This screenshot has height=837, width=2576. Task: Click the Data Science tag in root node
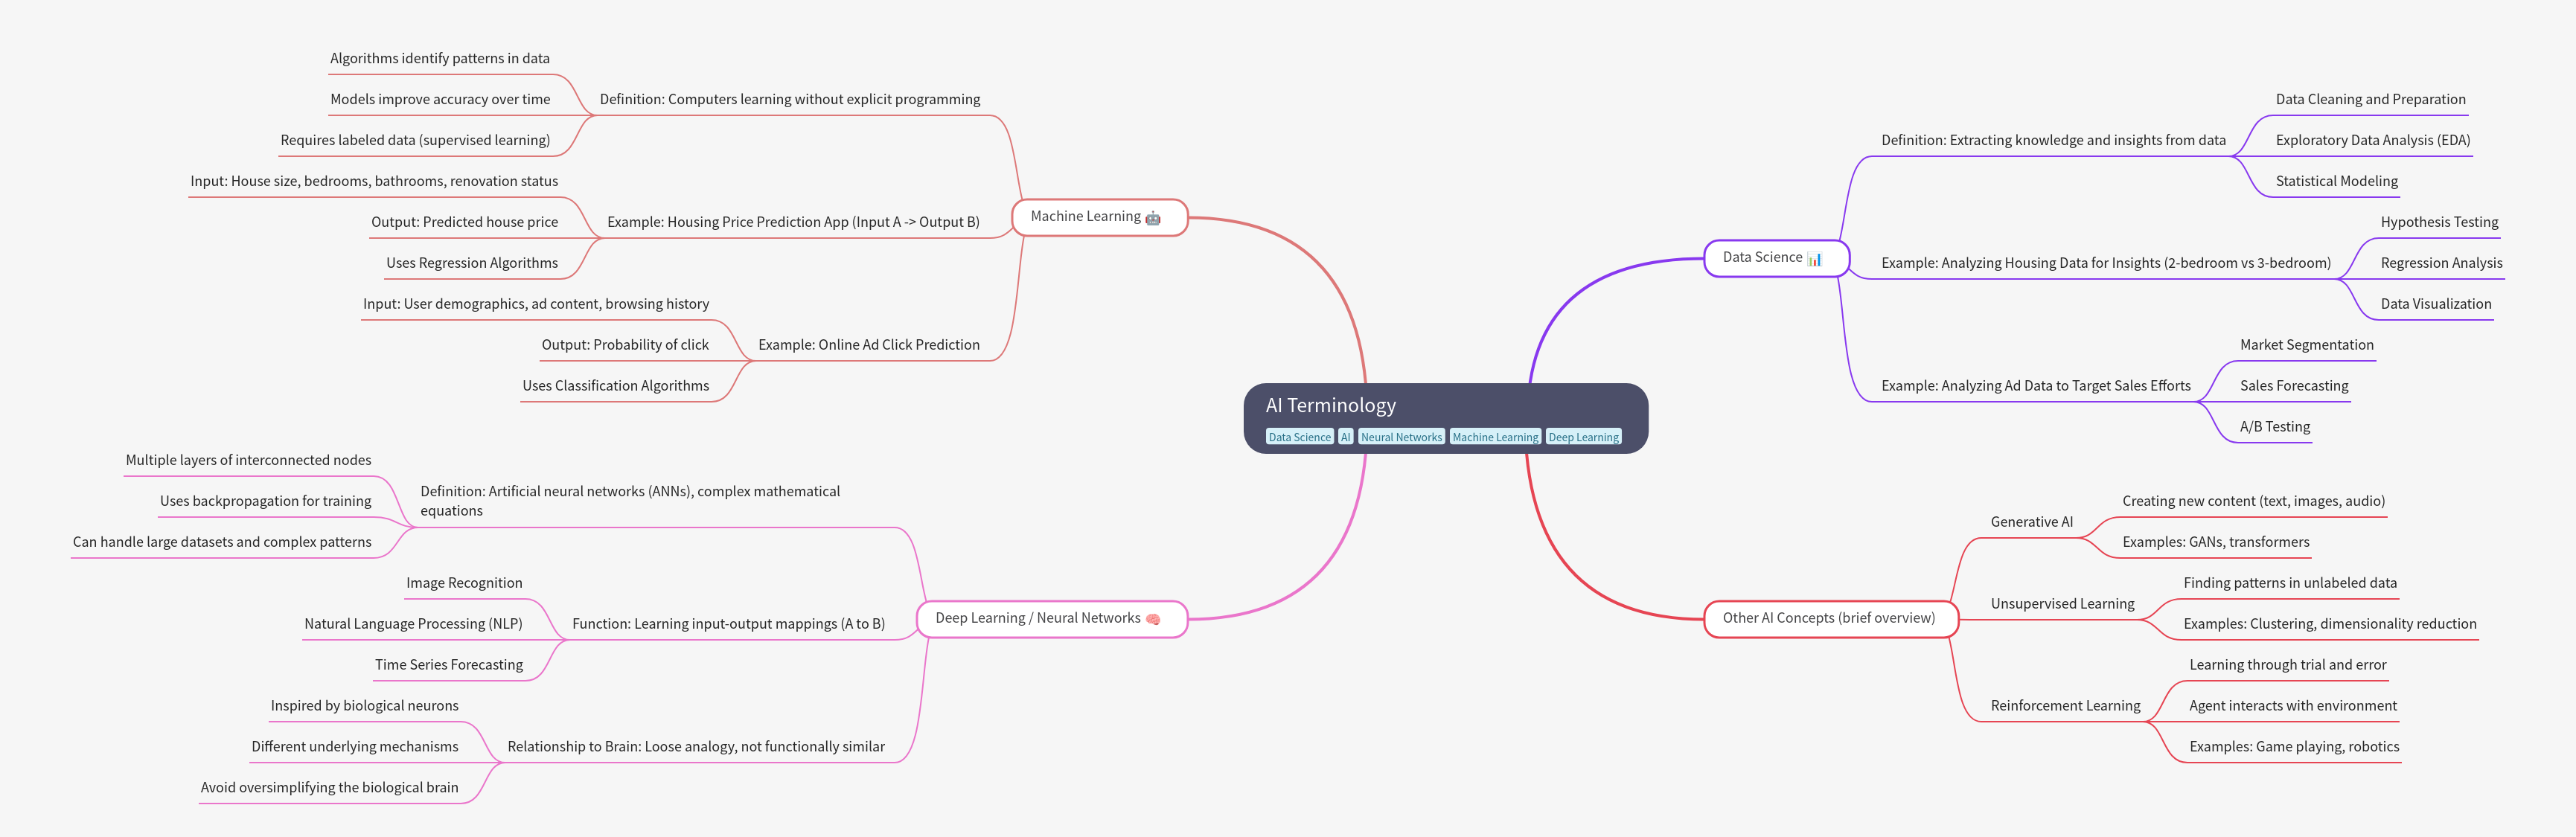(x=1300, y=437)
